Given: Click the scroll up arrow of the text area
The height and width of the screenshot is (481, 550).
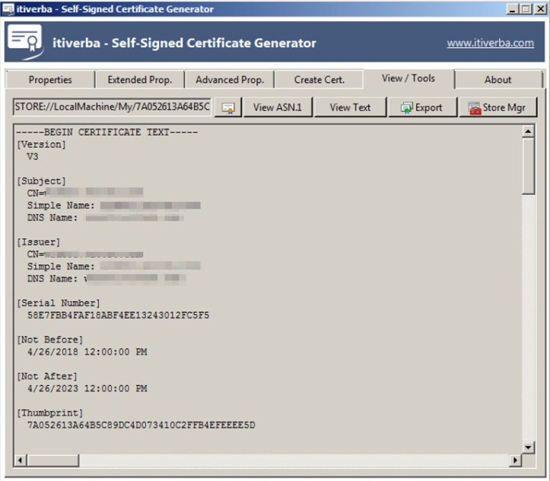Looking at the screenshot, I should (528, 132).
